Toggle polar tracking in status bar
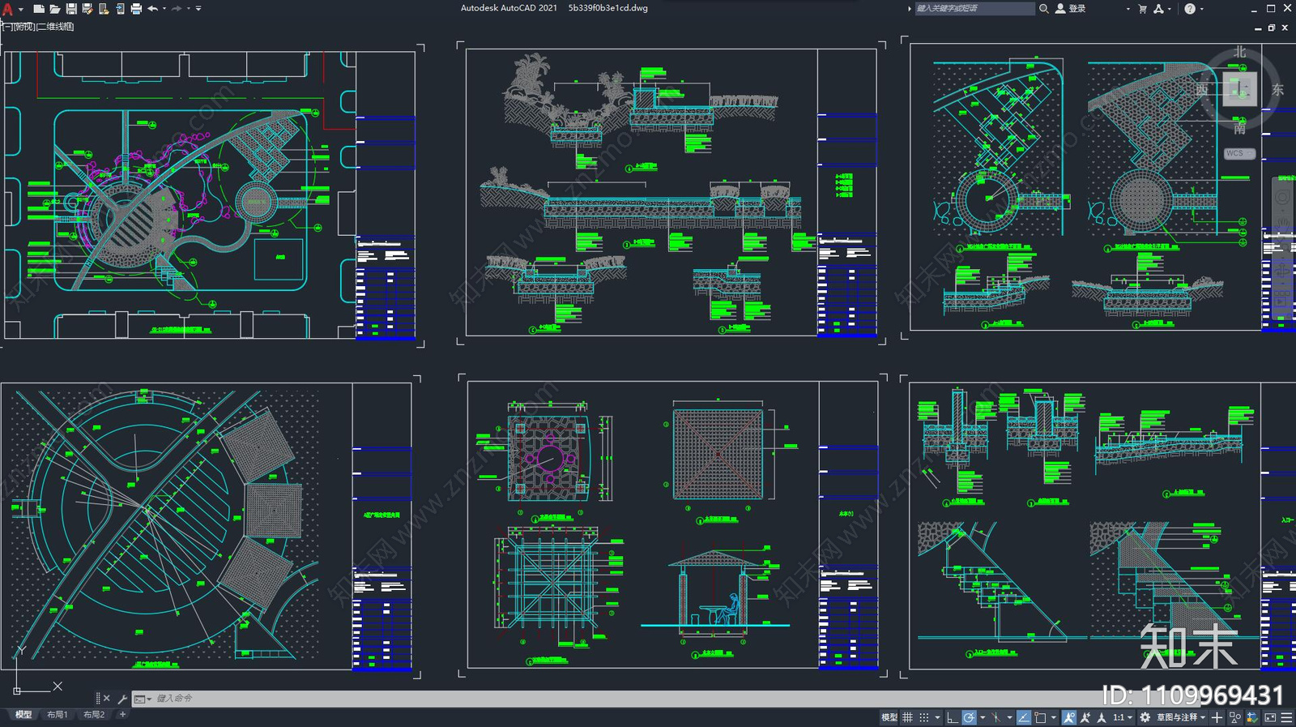Screen dimensions: 1296x727 tap(969, 717)
